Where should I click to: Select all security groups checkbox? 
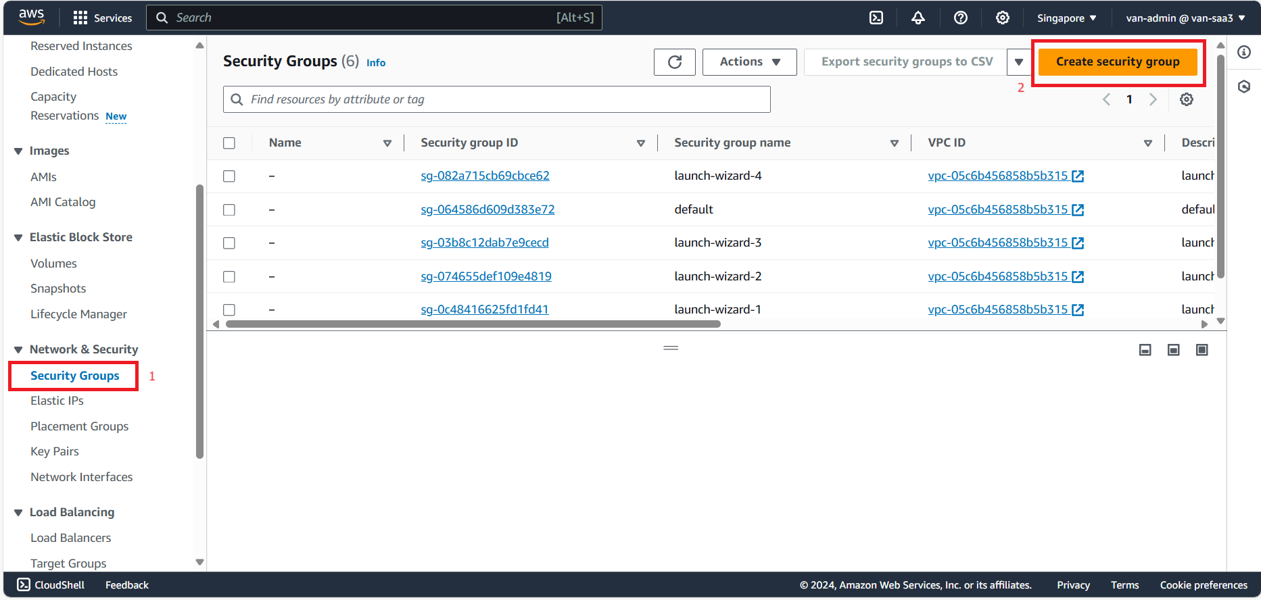(229, 143)
